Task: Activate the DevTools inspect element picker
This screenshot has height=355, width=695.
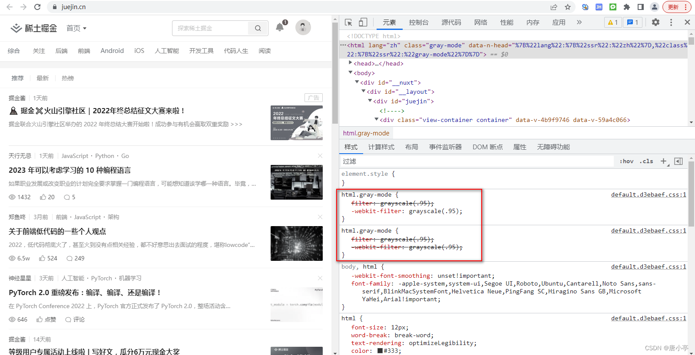Action: (348, 22)
